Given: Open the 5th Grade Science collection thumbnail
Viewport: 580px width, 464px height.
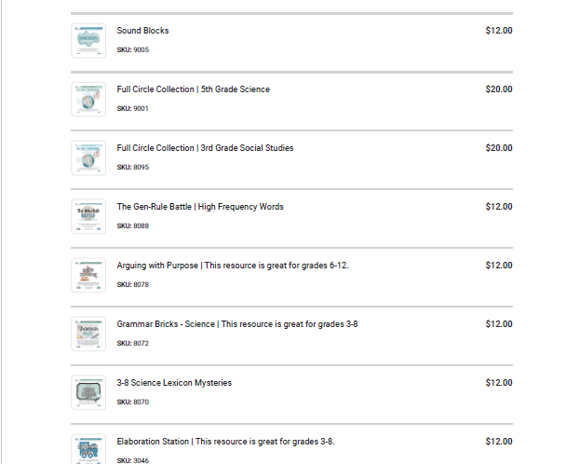Looking at the screenshot, I should [88, 99].
